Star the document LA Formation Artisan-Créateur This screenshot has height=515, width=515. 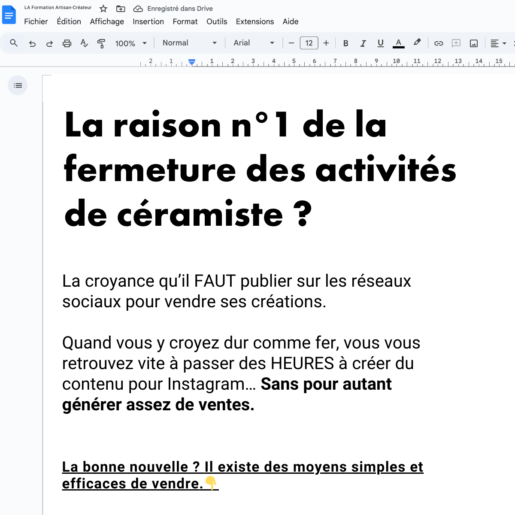tap(103, 9)
